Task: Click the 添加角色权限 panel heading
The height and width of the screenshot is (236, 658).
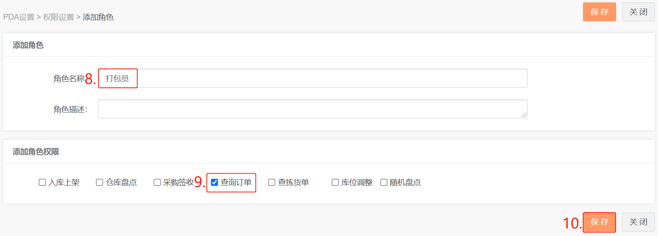Action: (x=36, y=152)
